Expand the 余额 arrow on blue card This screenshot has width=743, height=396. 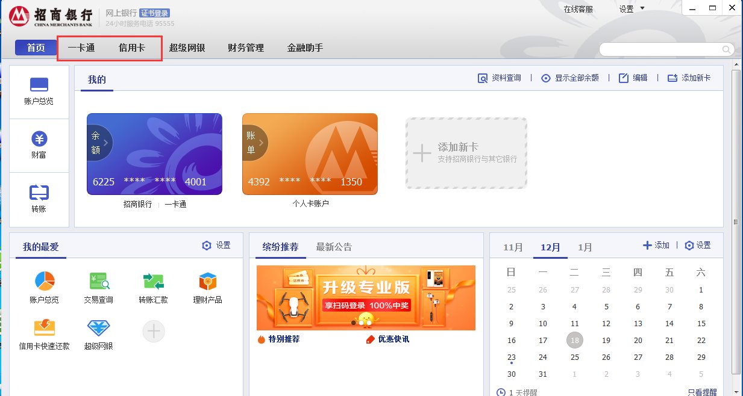coord(99,143)
